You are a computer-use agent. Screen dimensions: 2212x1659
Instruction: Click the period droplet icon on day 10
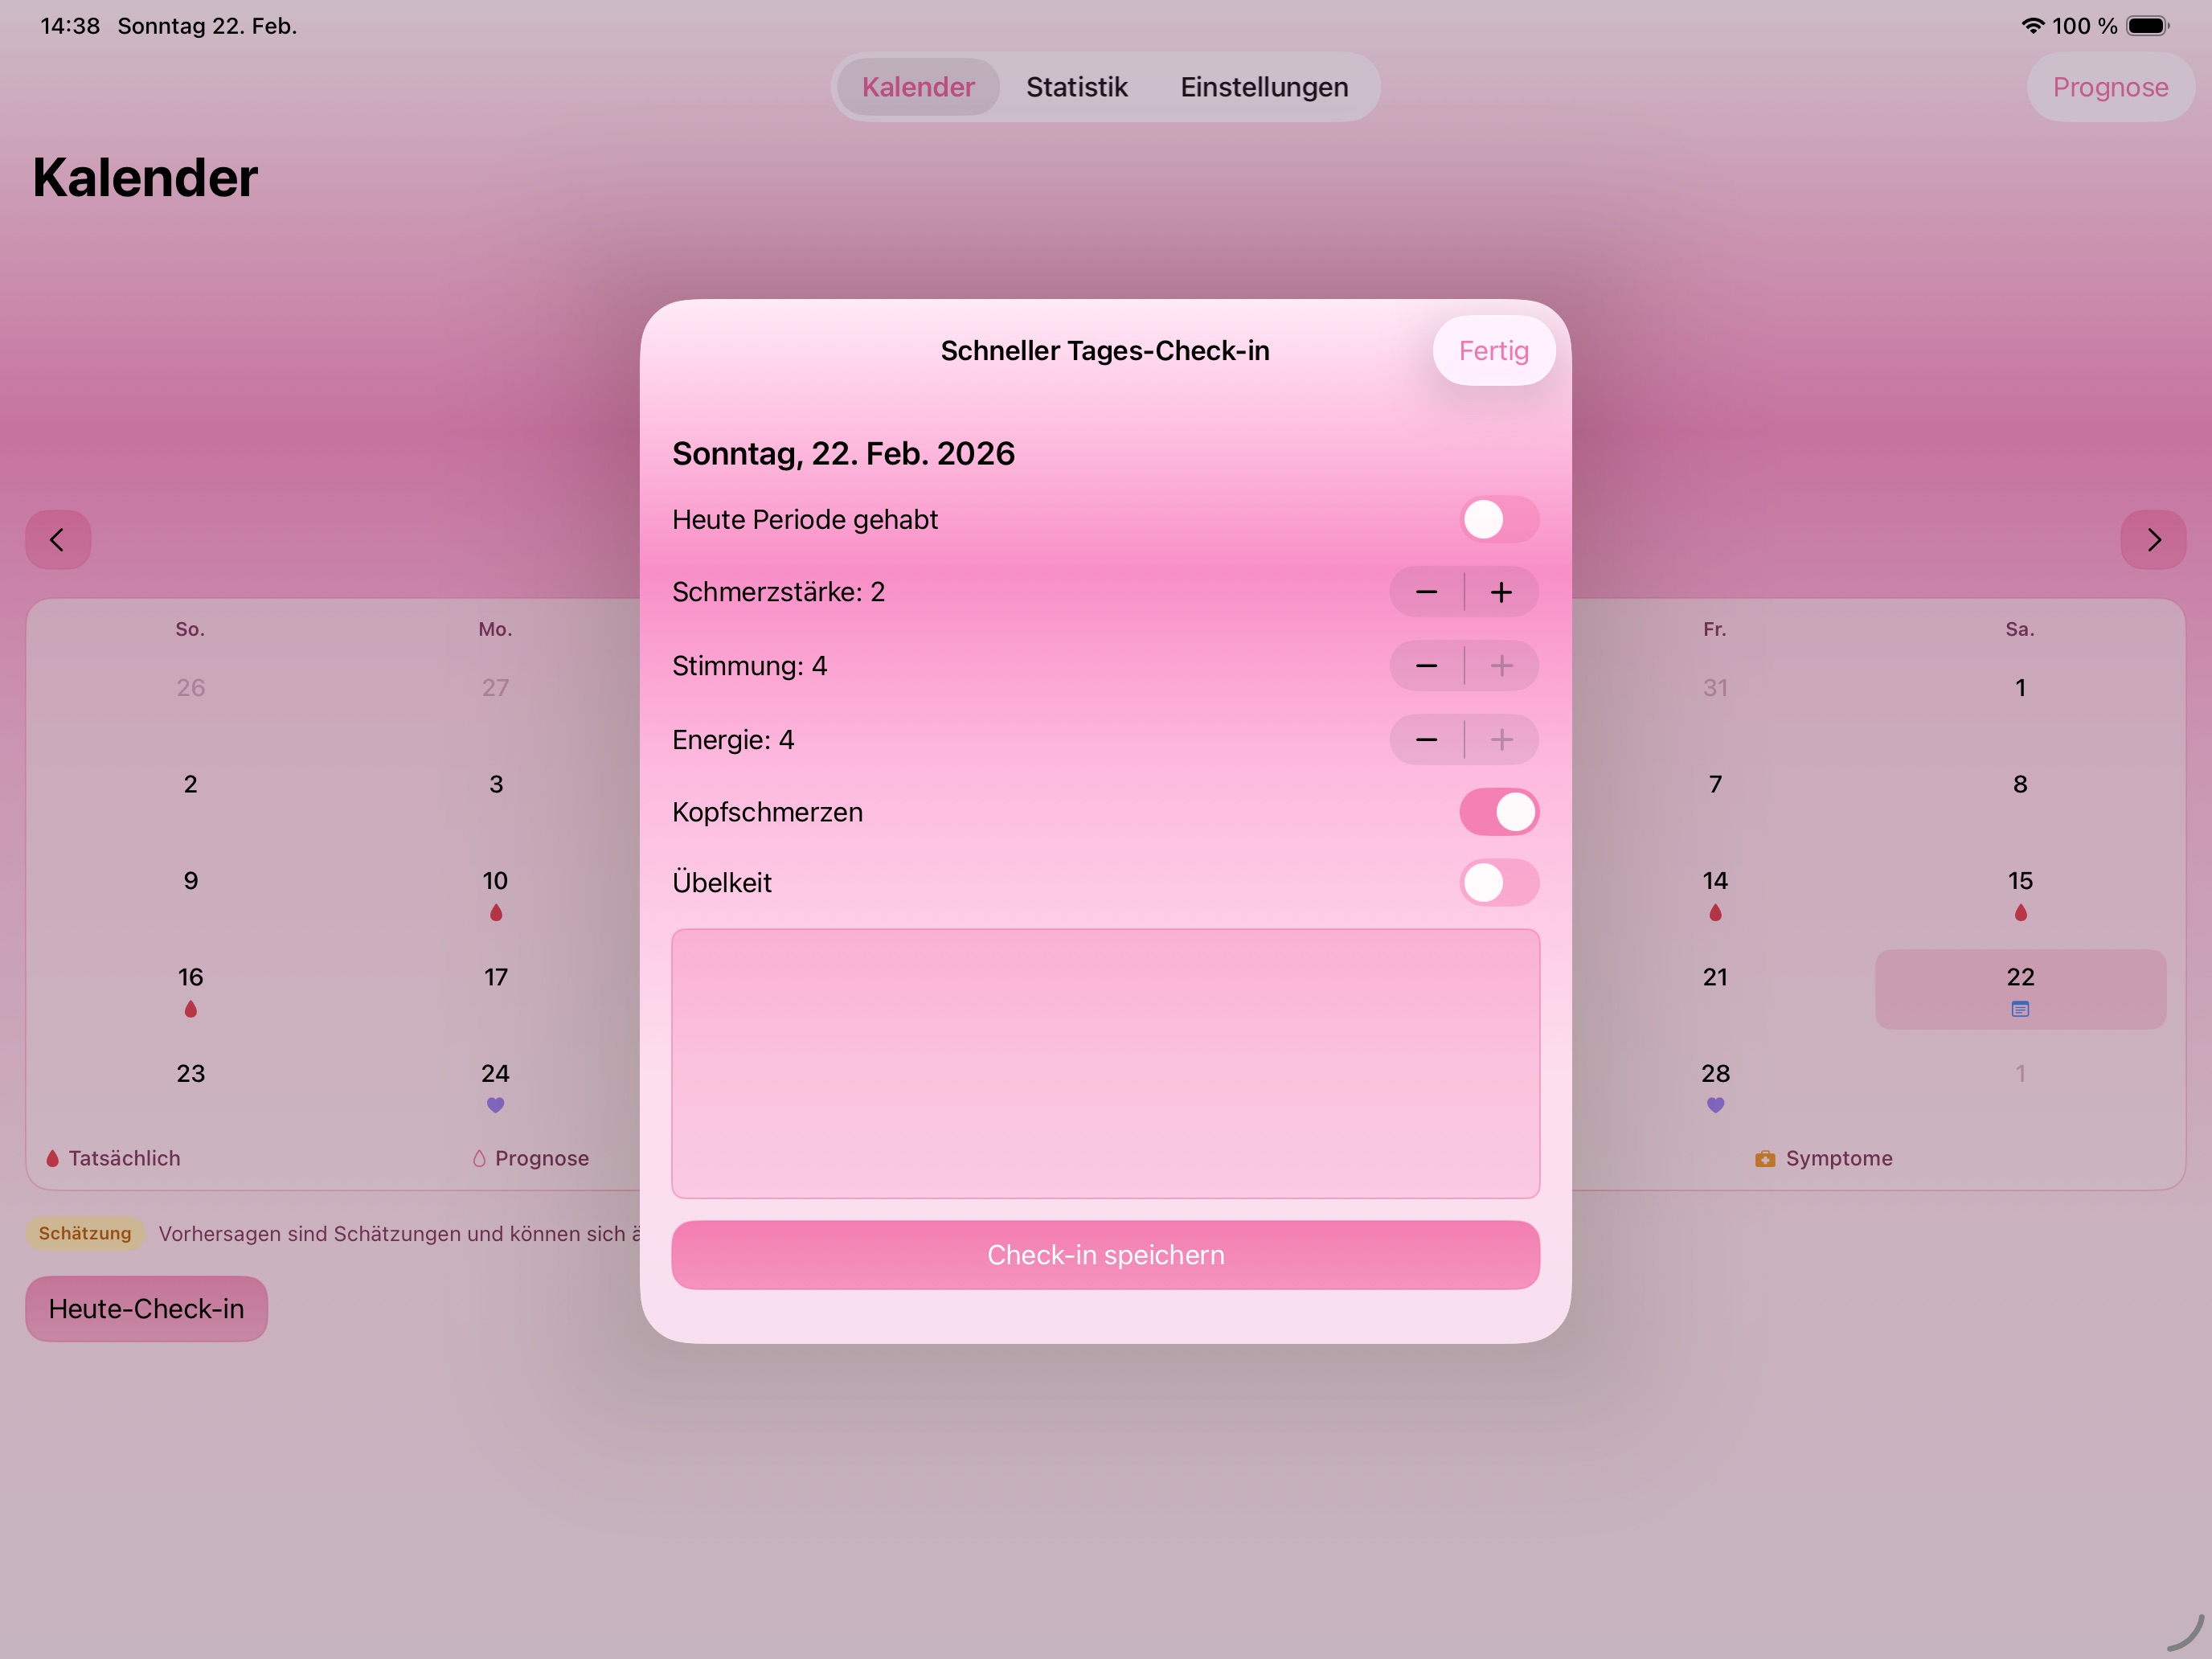(495, 912)
